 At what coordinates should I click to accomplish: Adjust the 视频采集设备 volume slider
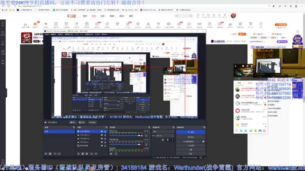[x=125, y=144]
